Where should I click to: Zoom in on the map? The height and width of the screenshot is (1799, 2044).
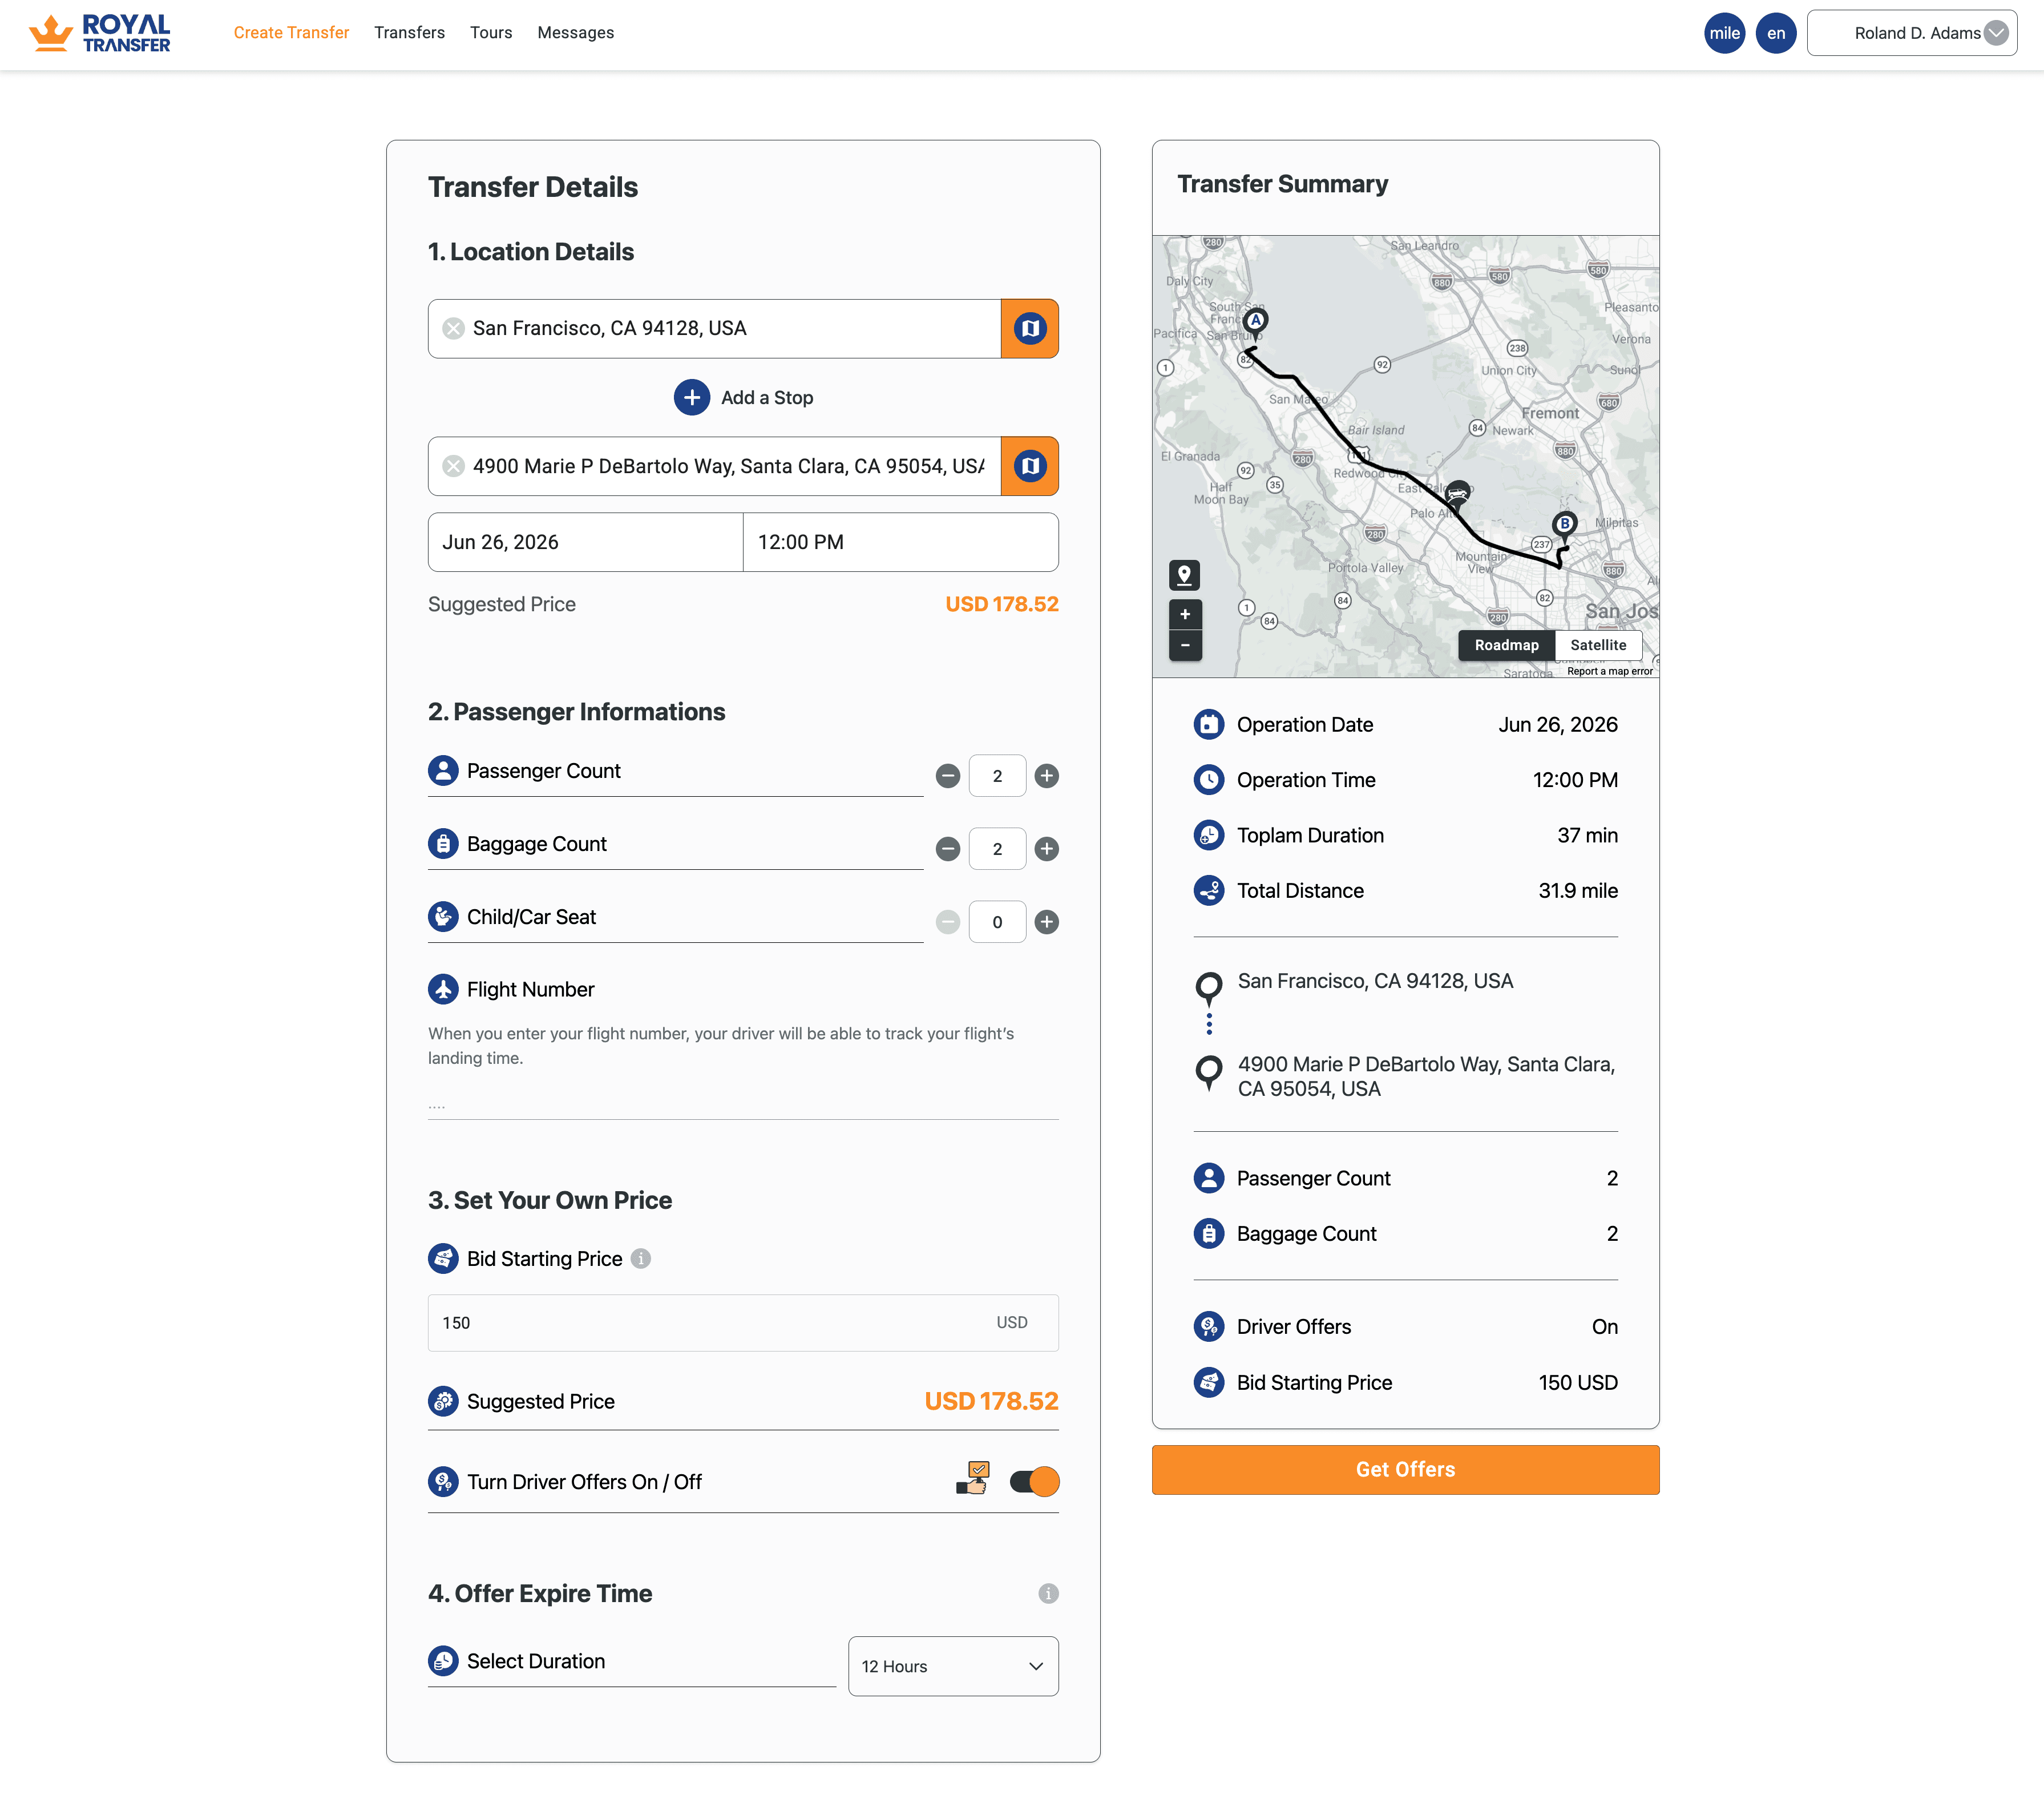pyautogui.click(x=1185, y=614)
